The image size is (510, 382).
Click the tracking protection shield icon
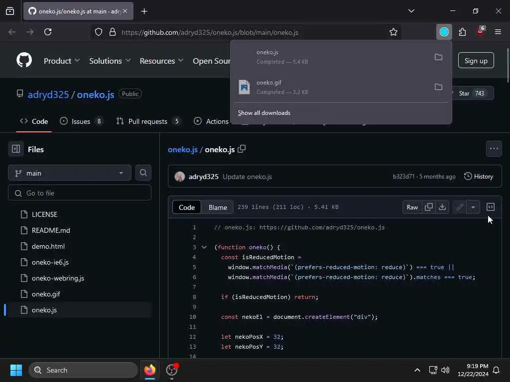pos(99,32)
